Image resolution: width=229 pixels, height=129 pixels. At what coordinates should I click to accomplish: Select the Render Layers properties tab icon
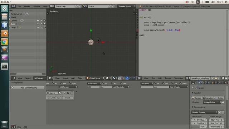203,83
